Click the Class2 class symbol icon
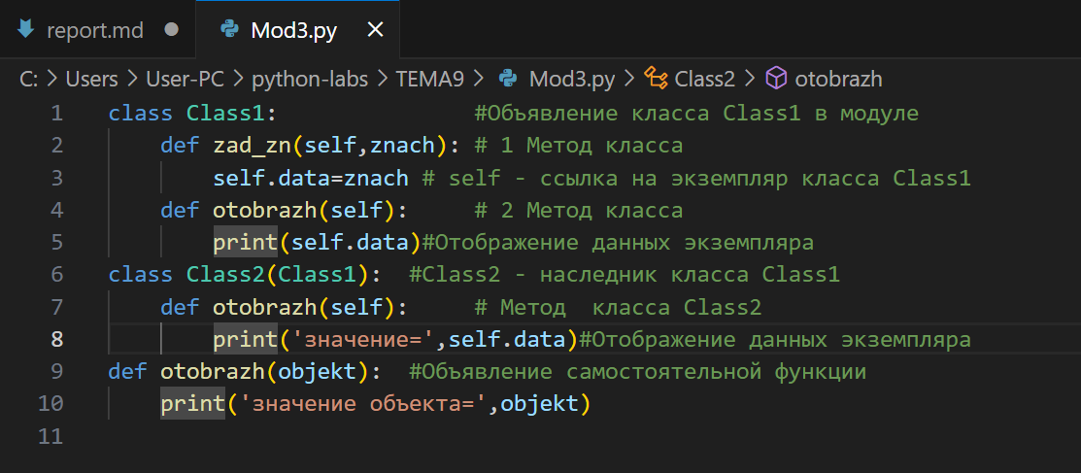This screenshot has height=473, width=1081. pos(657,79)
